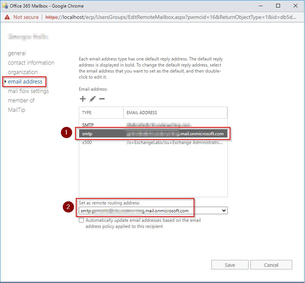Enable automatically update email addresses checkbox

pos(81,220)
